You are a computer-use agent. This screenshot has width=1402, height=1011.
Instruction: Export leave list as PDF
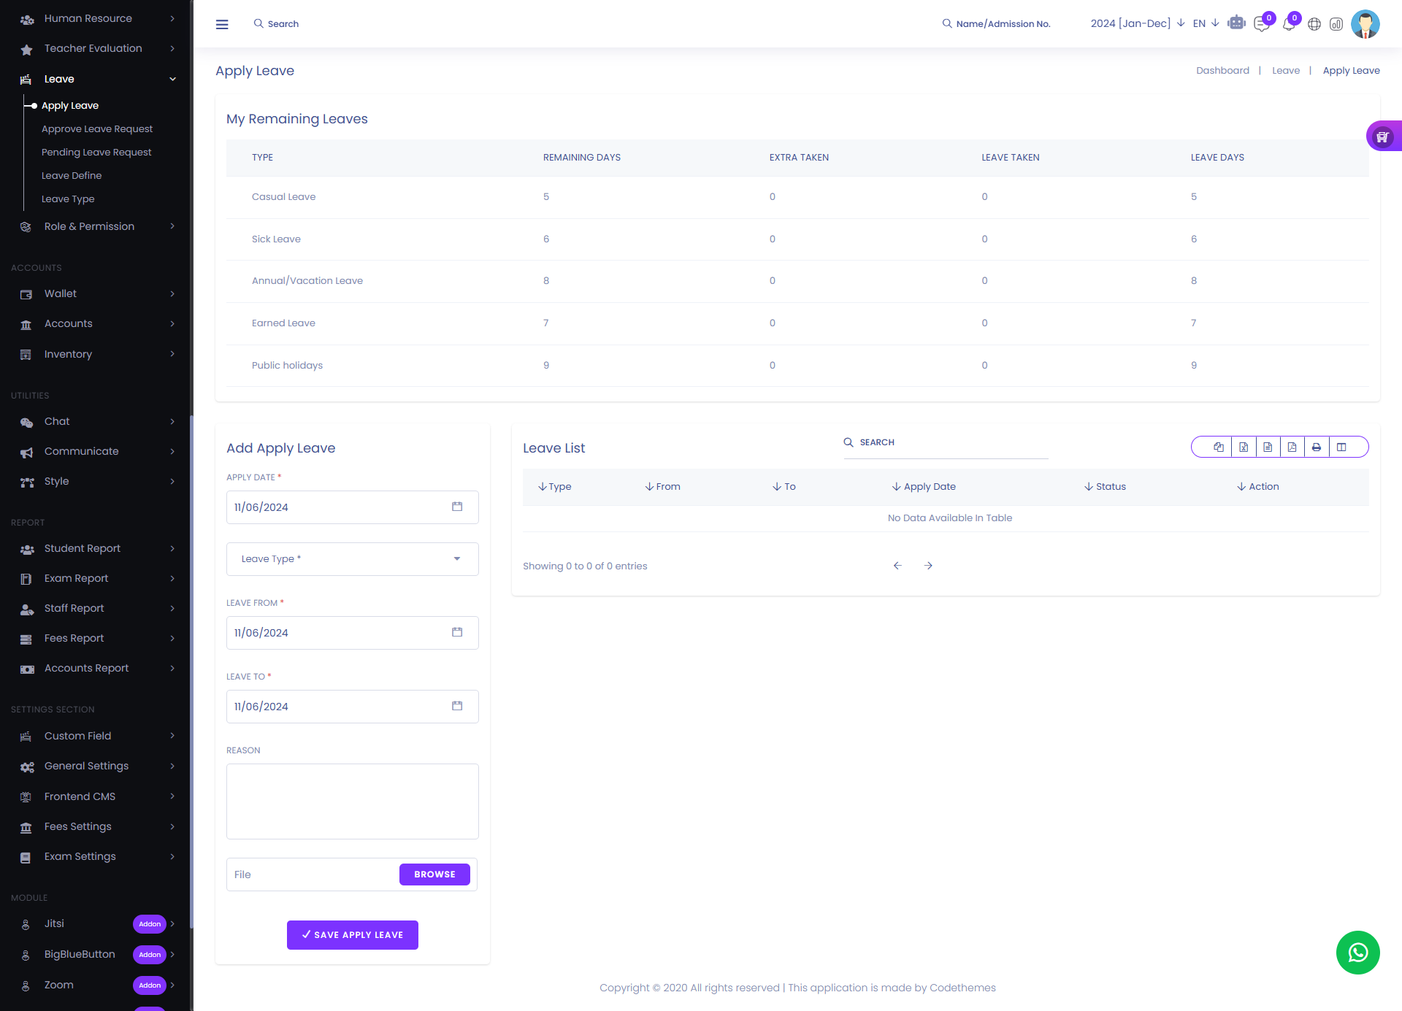[x=1292, y=447]
